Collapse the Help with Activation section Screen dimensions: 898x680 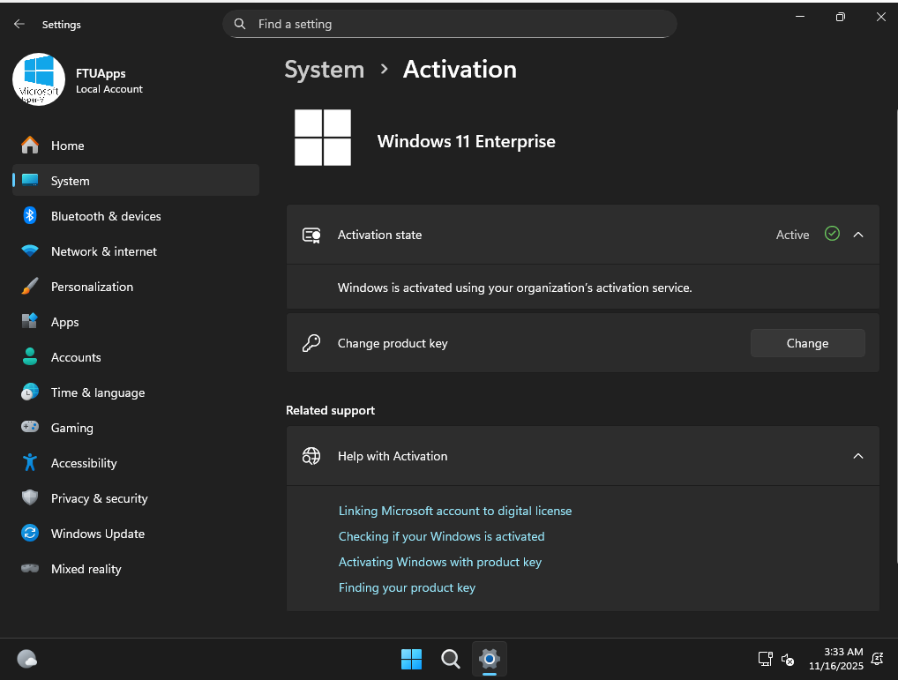(x=858, y=456)
